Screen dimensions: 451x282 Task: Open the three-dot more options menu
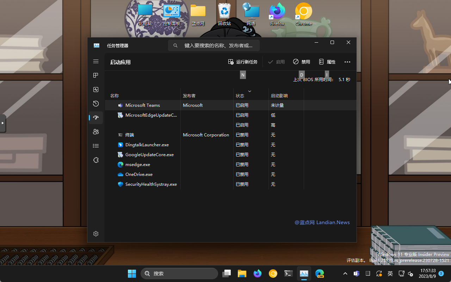347,62
